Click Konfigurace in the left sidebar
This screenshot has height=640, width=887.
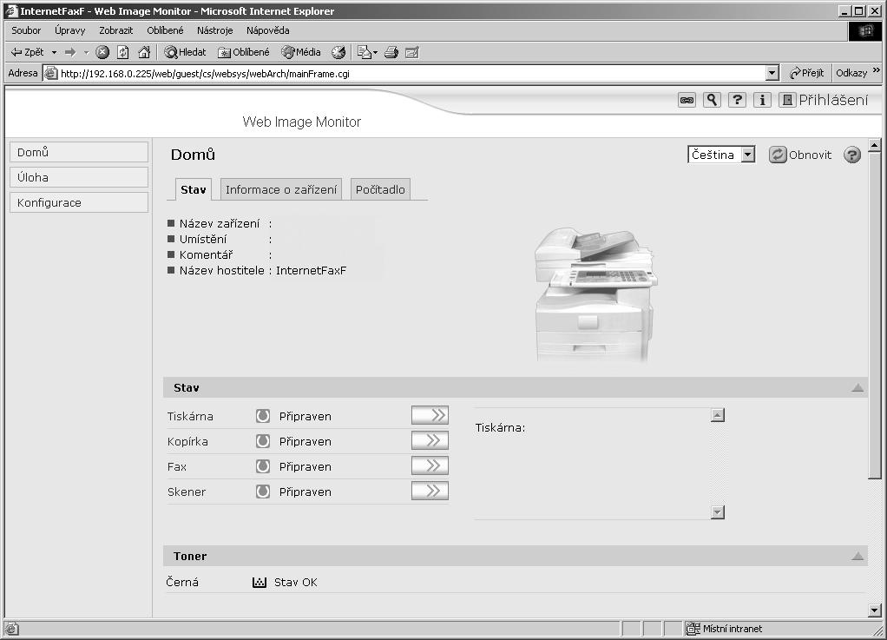(79, 202)
